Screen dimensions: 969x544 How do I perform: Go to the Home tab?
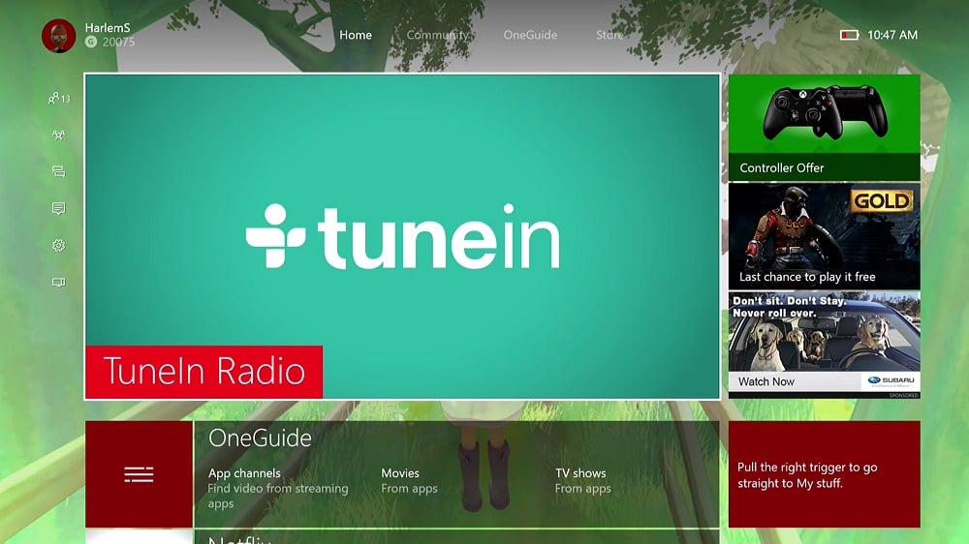click(x=356, y=35)
